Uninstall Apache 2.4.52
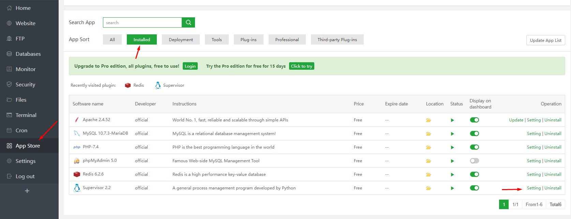The image size is (571, 219). coord(553,120)
